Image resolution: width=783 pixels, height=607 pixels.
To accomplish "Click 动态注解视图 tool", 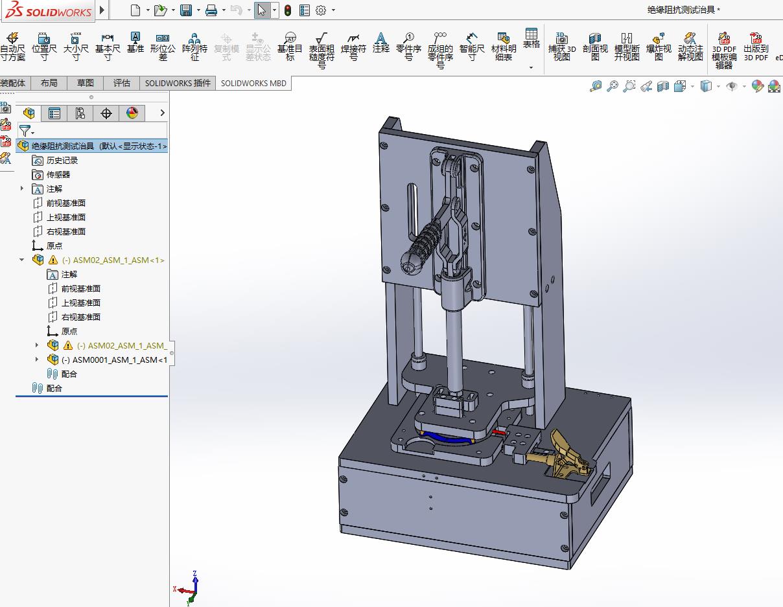I will coord(690,47).
